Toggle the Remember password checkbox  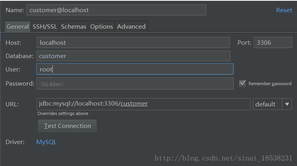tap(242, 83)
